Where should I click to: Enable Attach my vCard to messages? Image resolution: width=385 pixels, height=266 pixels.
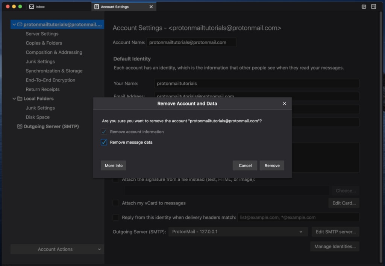[x=116, y=203]
